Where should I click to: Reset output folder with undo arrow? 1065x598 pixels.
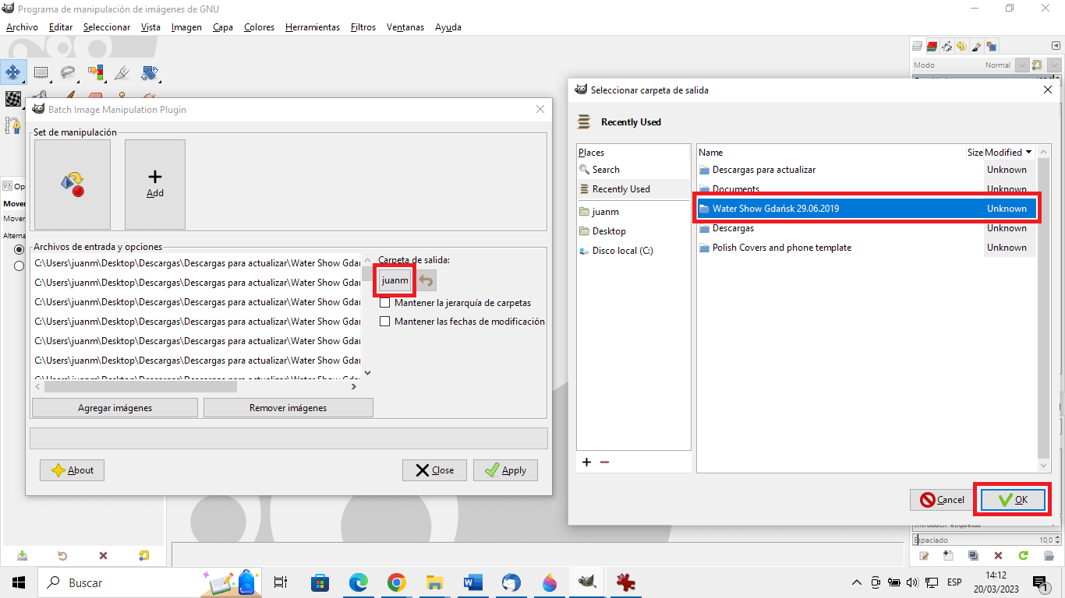426,280
